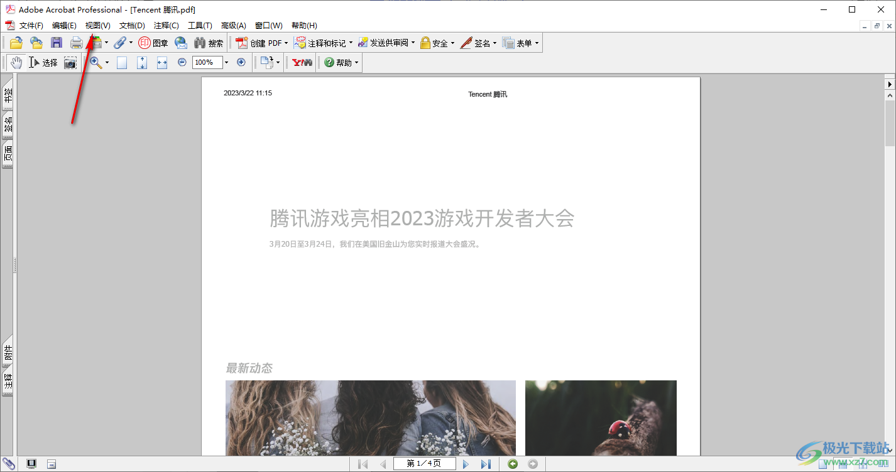Click the page number input field
The height and width of the screenshot is (472, 896).
(424, 464)
